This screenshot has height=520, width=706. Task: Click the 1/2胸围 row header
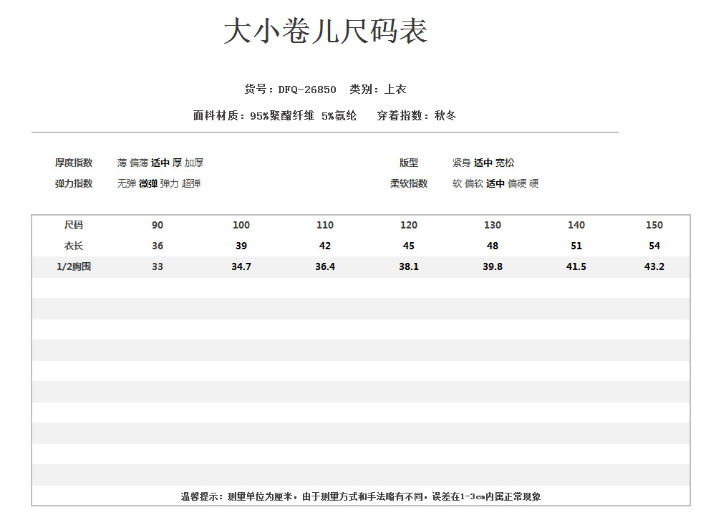click(x=74, y=266)
